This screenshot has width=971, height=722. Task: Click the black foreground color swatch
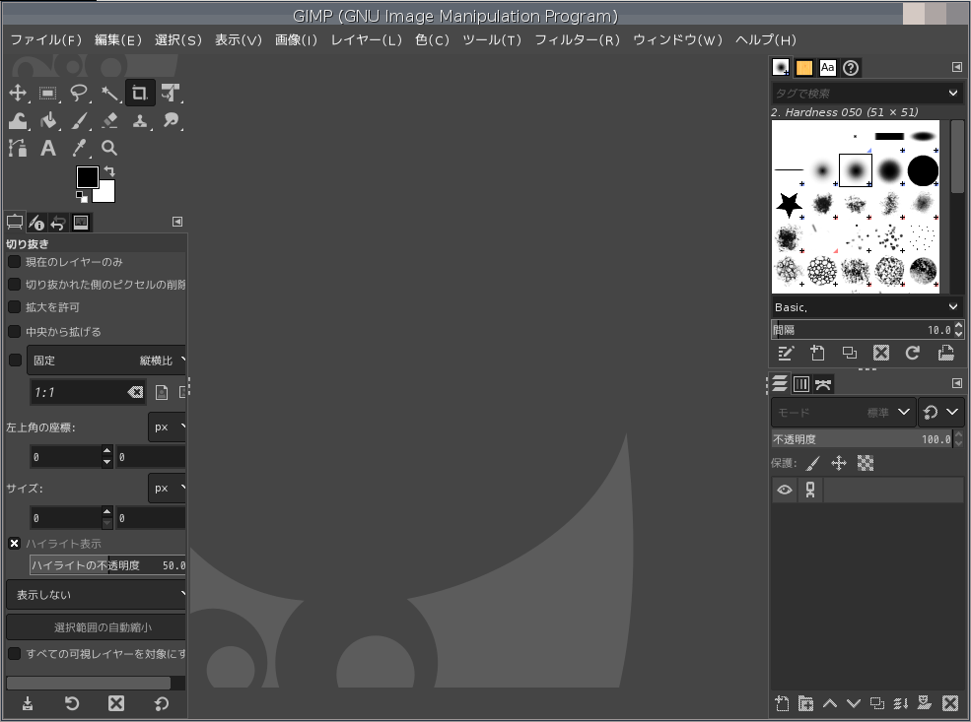[x=87, y=177]
